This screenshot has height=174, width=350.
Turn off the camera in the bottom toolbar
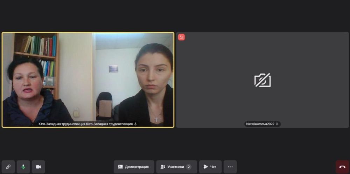tap(38, 167)
